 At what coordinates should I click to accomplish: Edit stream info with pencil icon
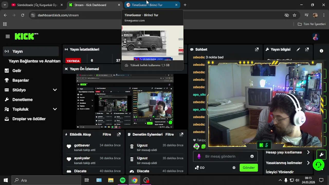click(298, 49)
